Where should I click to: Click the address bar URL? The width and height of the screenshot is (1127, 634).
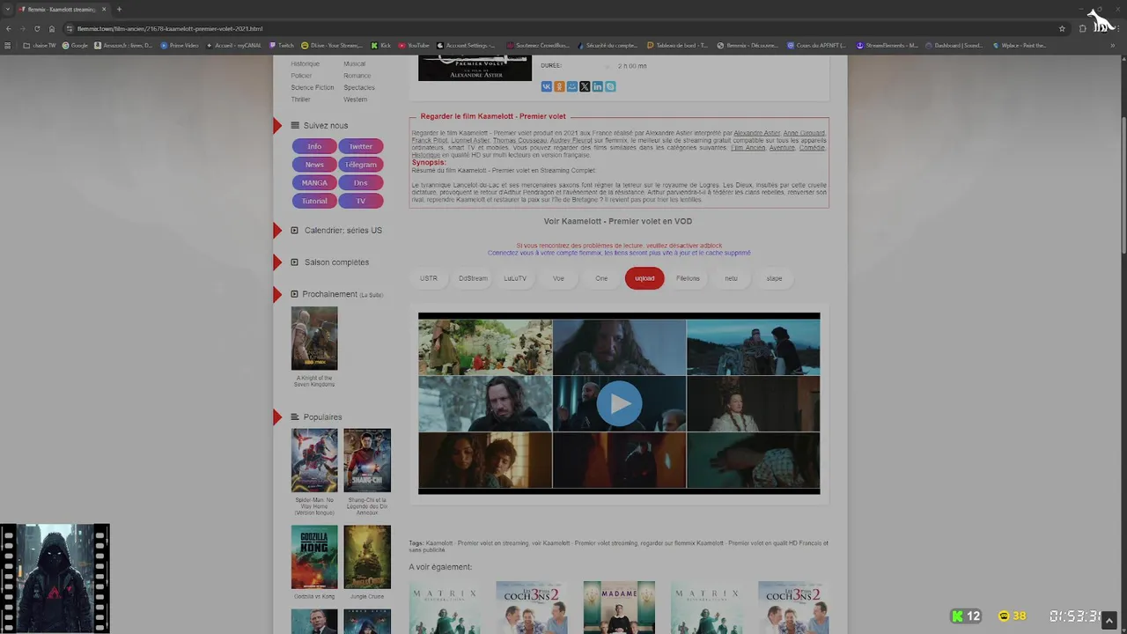(x=170, y=28)
